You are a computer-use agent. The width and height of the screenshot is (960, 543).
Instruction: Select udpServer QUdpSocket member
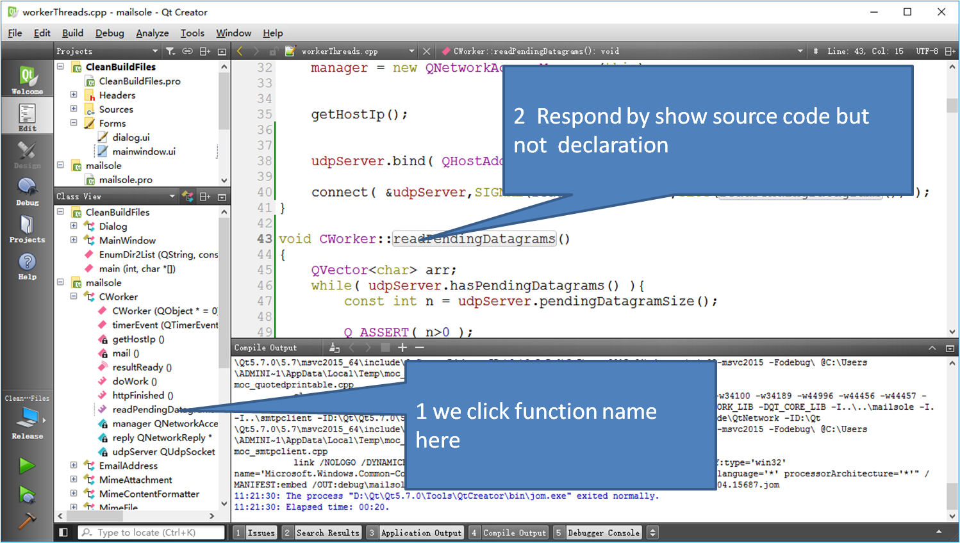click(163, 451)
